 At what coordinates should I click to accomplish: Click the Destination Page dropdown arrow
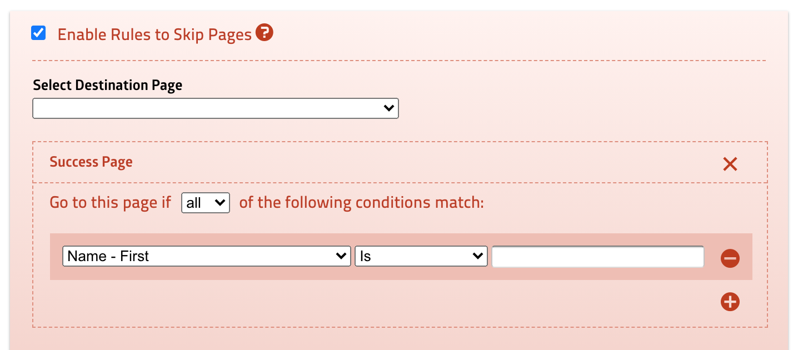[390, 108]
